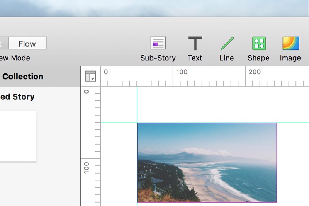
Task: Click the 0 mark on vertical ruler
Action: [87, 92]
